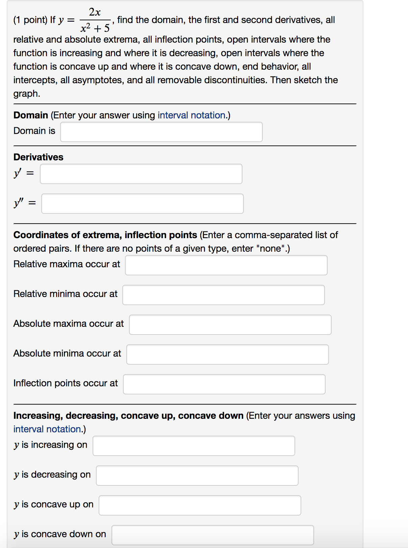Screen dimensions: 408x548
Task: Open the interval notation link below concavity heading
Action: coord(48,429)
